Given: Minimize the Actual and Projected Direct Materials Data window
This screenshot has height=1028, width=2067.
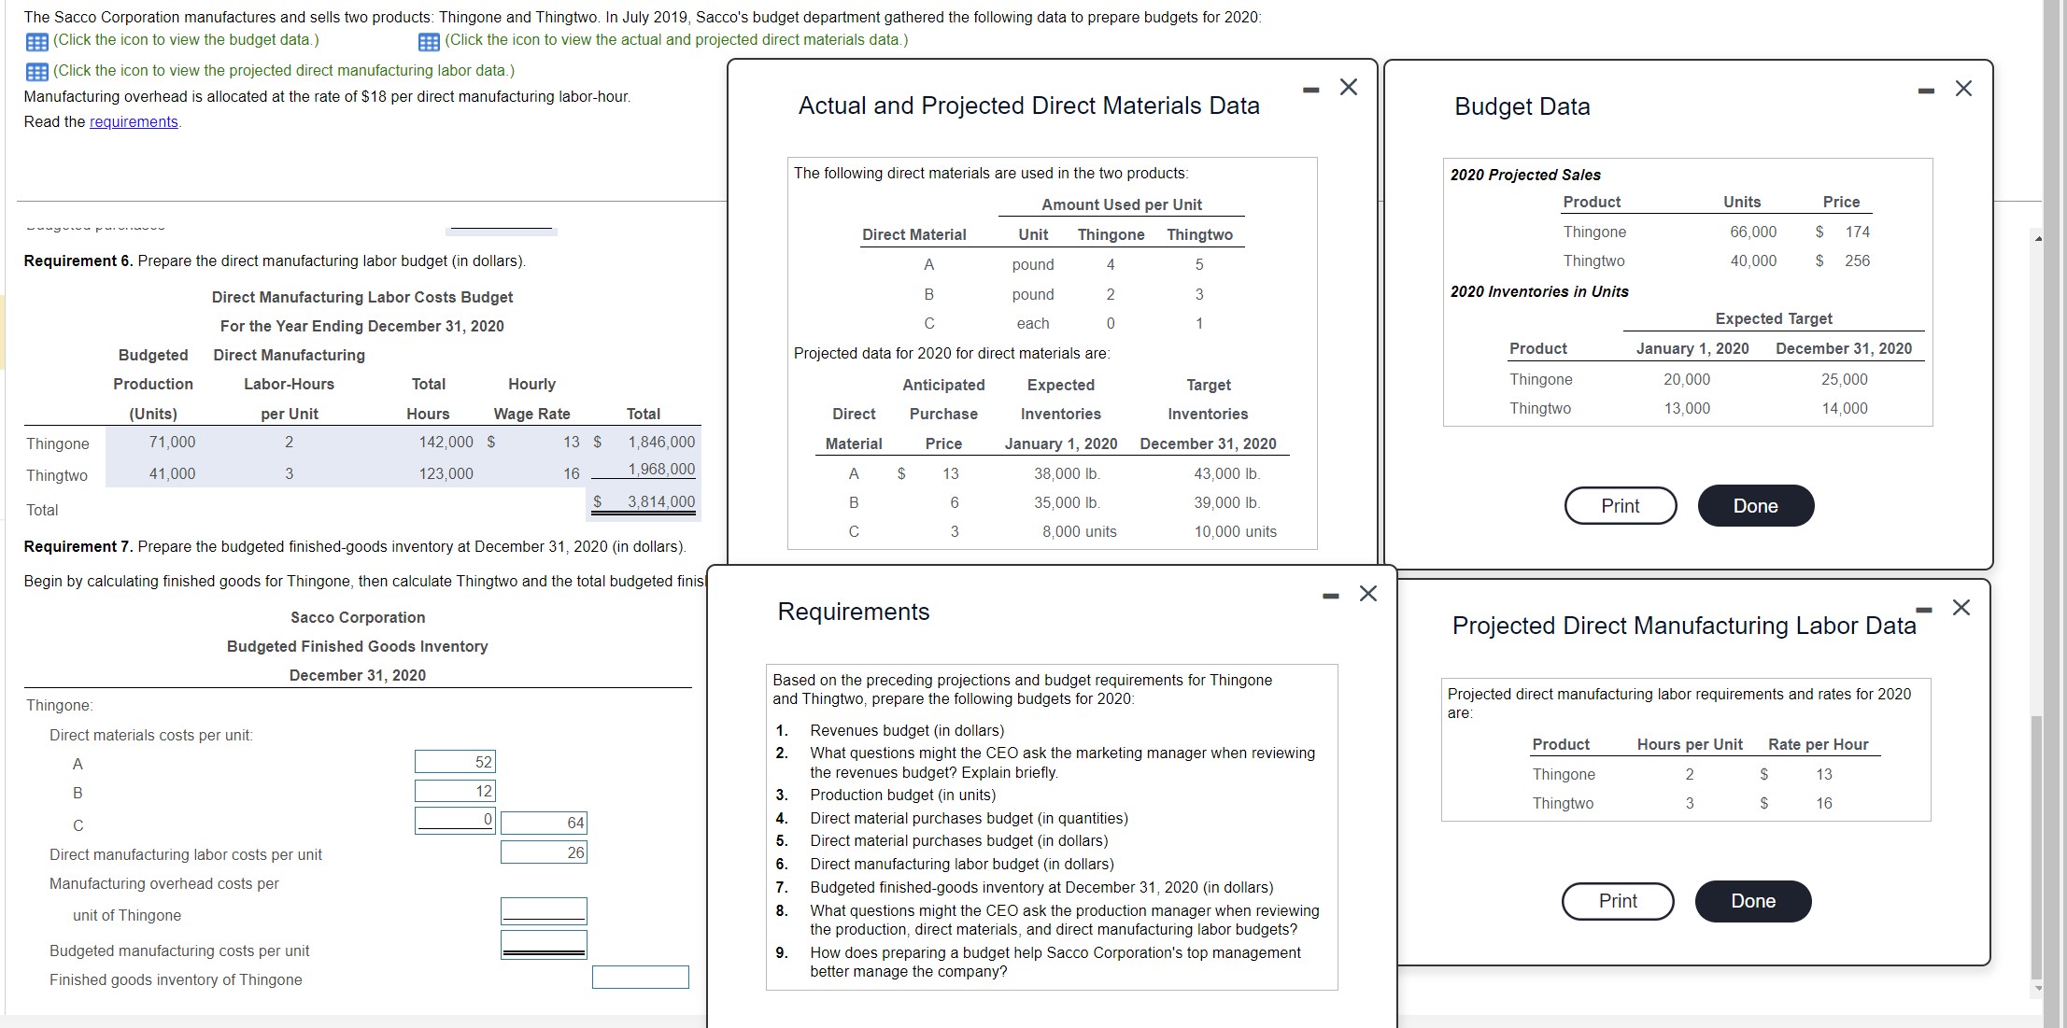Looking at the screenshot, I should (x=1311, y=90).
